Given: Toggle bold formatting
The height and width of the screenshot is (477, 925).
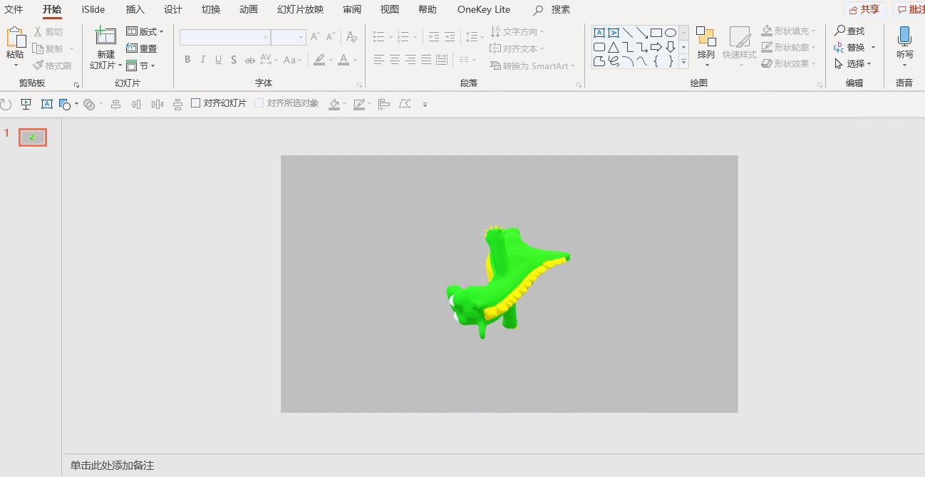Looking at the screenshot, I should point(187,60).
